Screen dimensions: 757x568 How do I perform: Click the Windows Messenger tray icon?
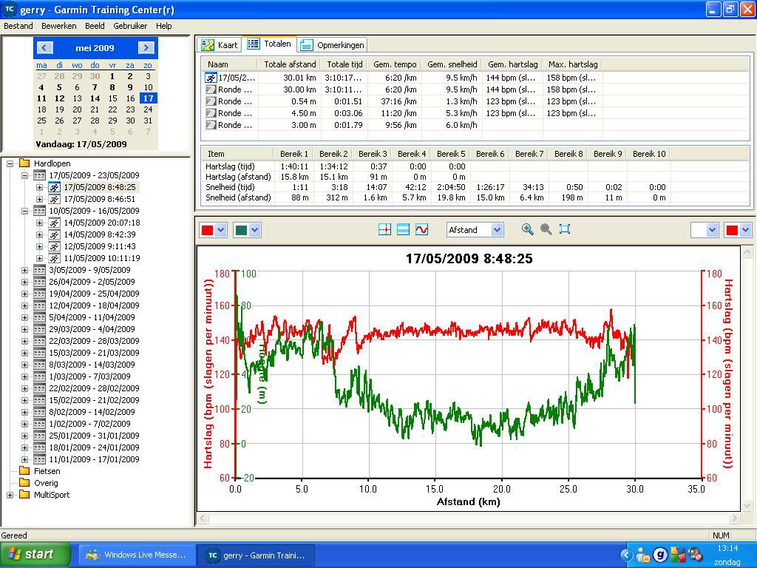click(643, 555)
